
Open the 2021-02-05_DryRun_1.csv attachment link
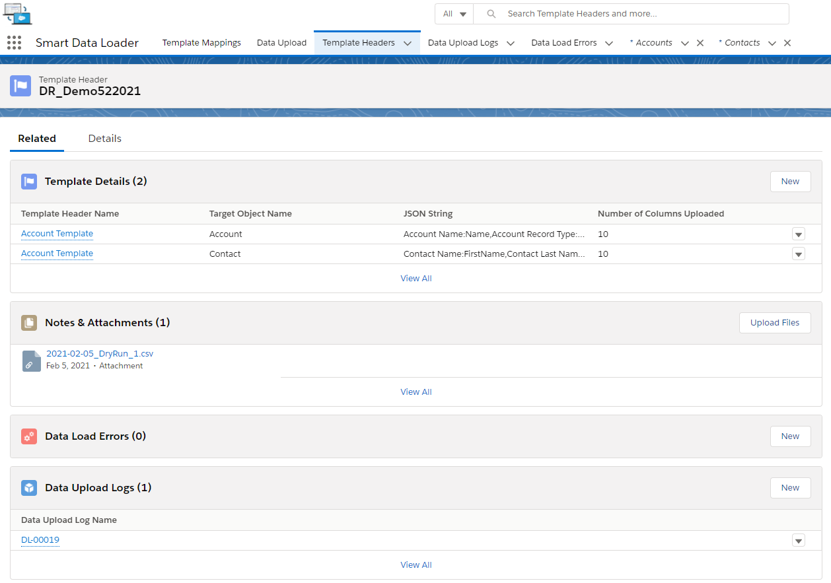pos(100,354)
